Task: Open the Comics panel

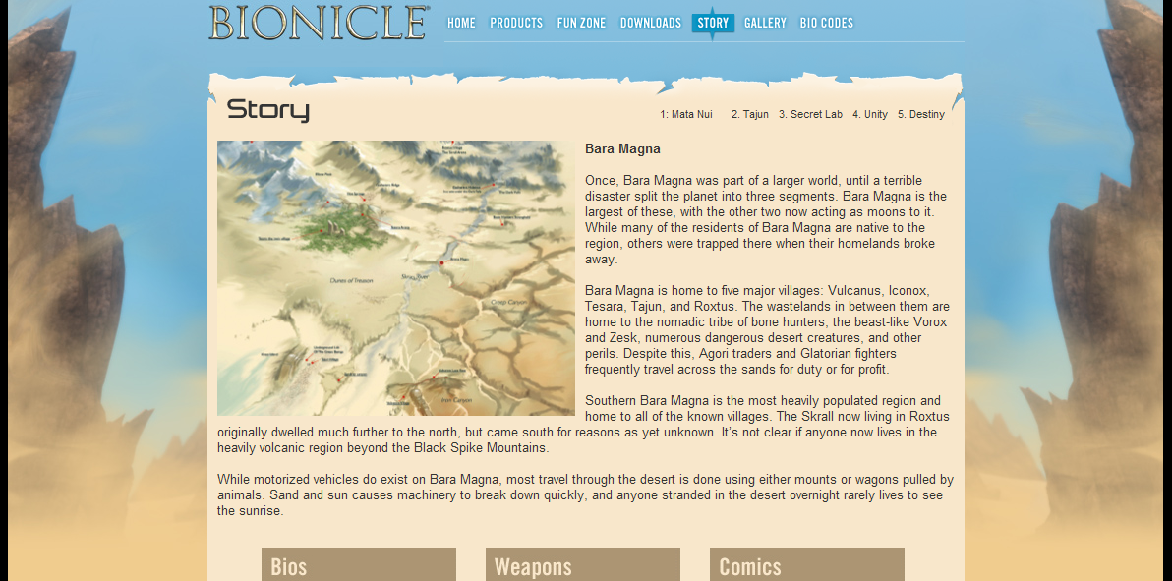Action: pos(807,564)
